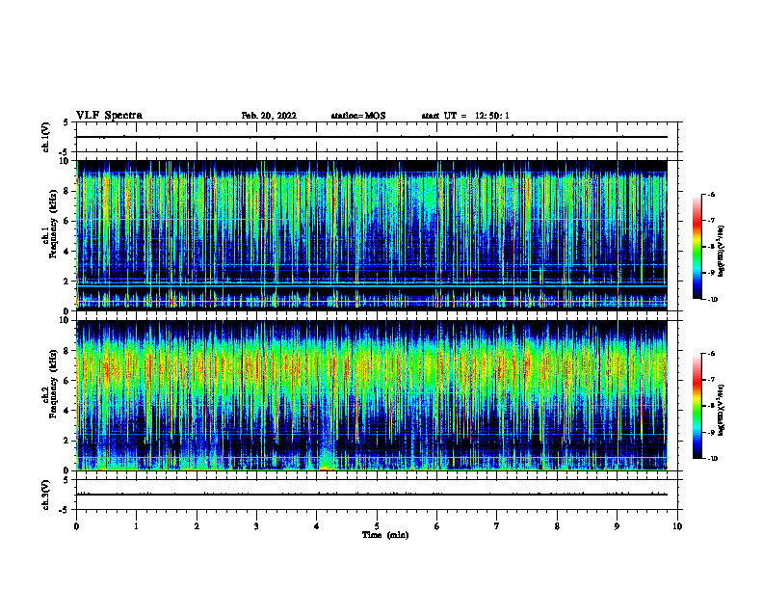763x590 pixels.
Task: Click time axis tick label '7'
Action: 497,526
